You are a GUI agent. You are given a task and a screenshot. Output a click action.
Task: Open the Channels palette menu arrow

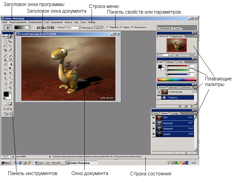tap(195, 113)
